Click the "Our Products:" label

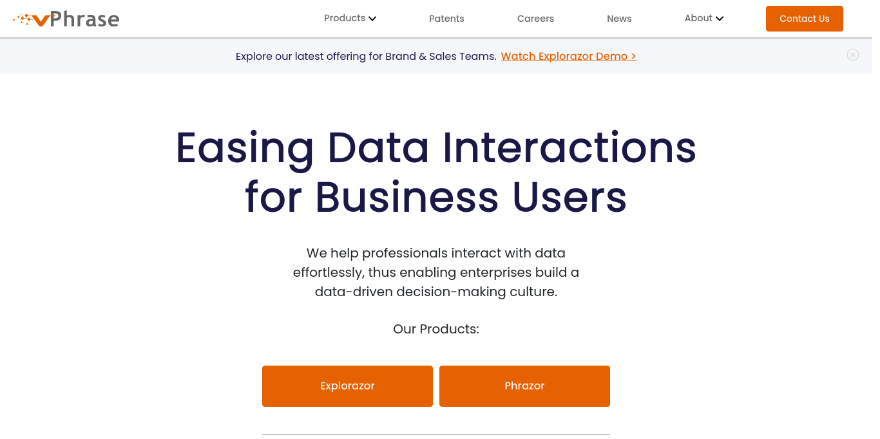[x=435, y=329]
